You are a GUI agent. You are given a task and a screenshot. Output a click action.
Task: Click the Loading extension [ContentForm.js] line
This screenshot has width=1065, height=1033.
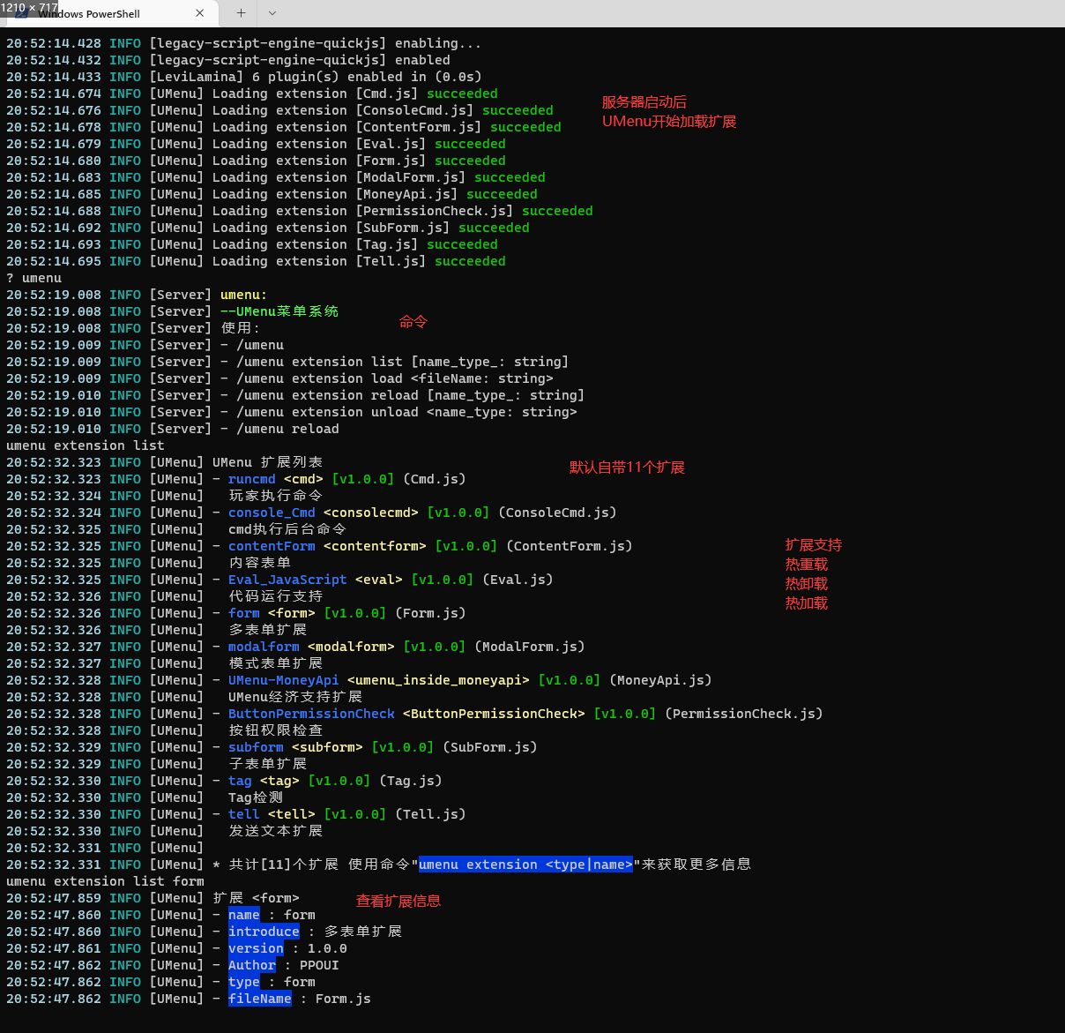pyautogui.click(x=283, y=127)
